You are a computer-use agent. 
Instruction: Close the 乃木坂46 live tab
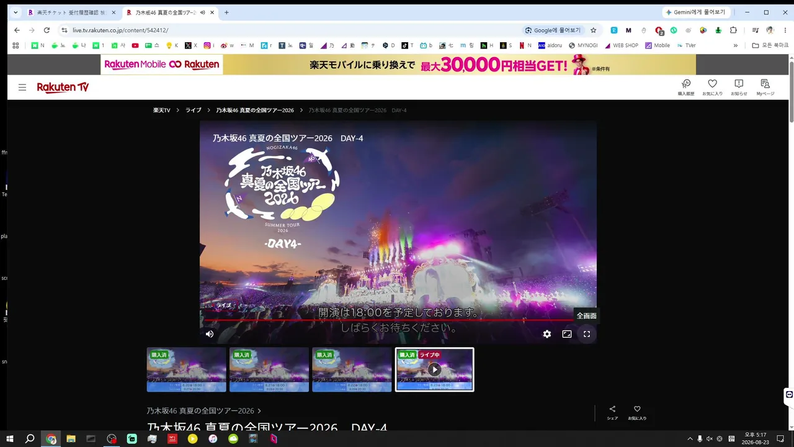tap(212, 12)
